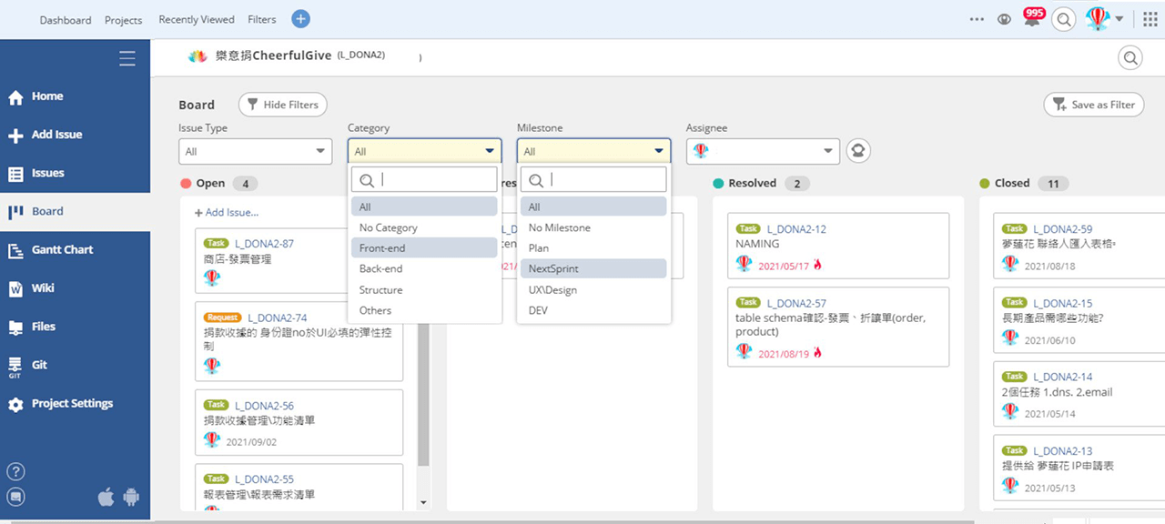1165x524 pixels.
Task: Open the notifications bell showing 995
Action: [1032, 18]
